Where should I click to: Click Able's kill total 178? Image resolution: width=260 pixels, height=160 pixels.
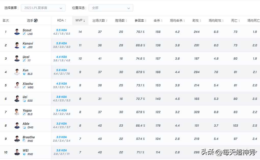(x=158, y=125)
